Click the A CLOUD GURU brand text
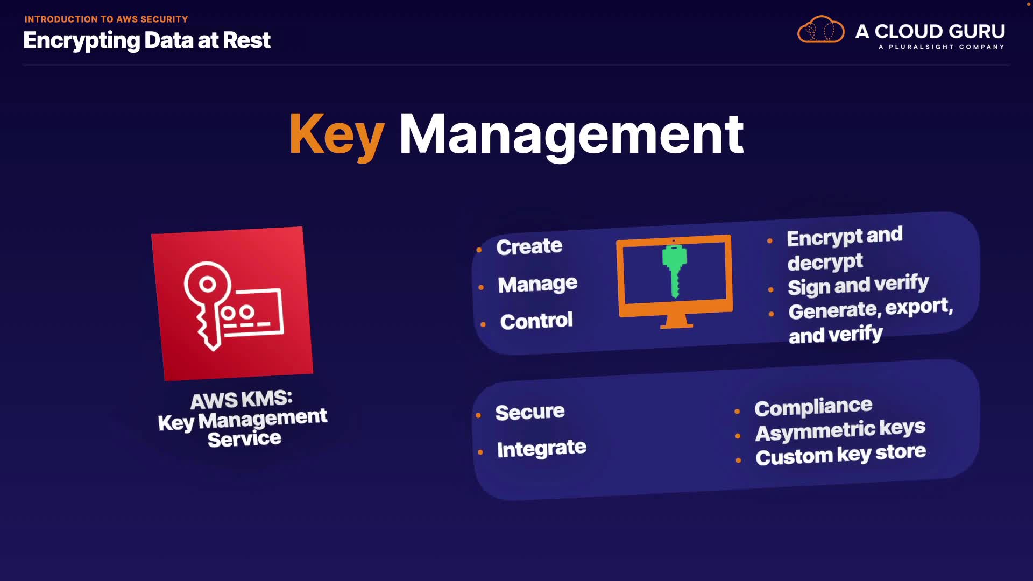 point(930,31)
